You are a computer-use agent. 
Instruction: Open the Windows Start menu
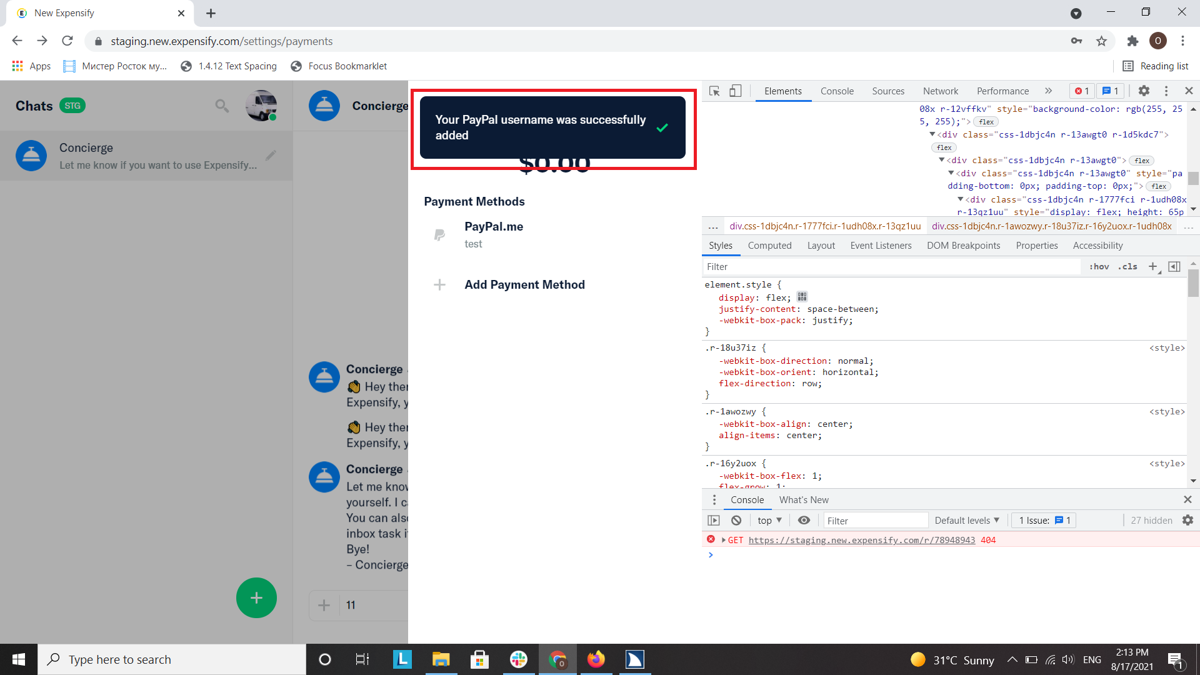click(x=19, y=659)
